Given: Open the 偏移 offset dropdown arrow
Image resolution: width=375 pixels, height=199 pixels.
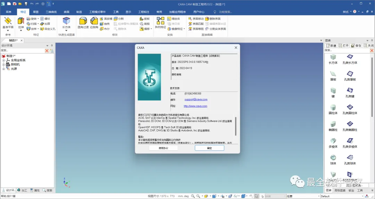Looking at the screenshot, I should [x=151, y=29].
